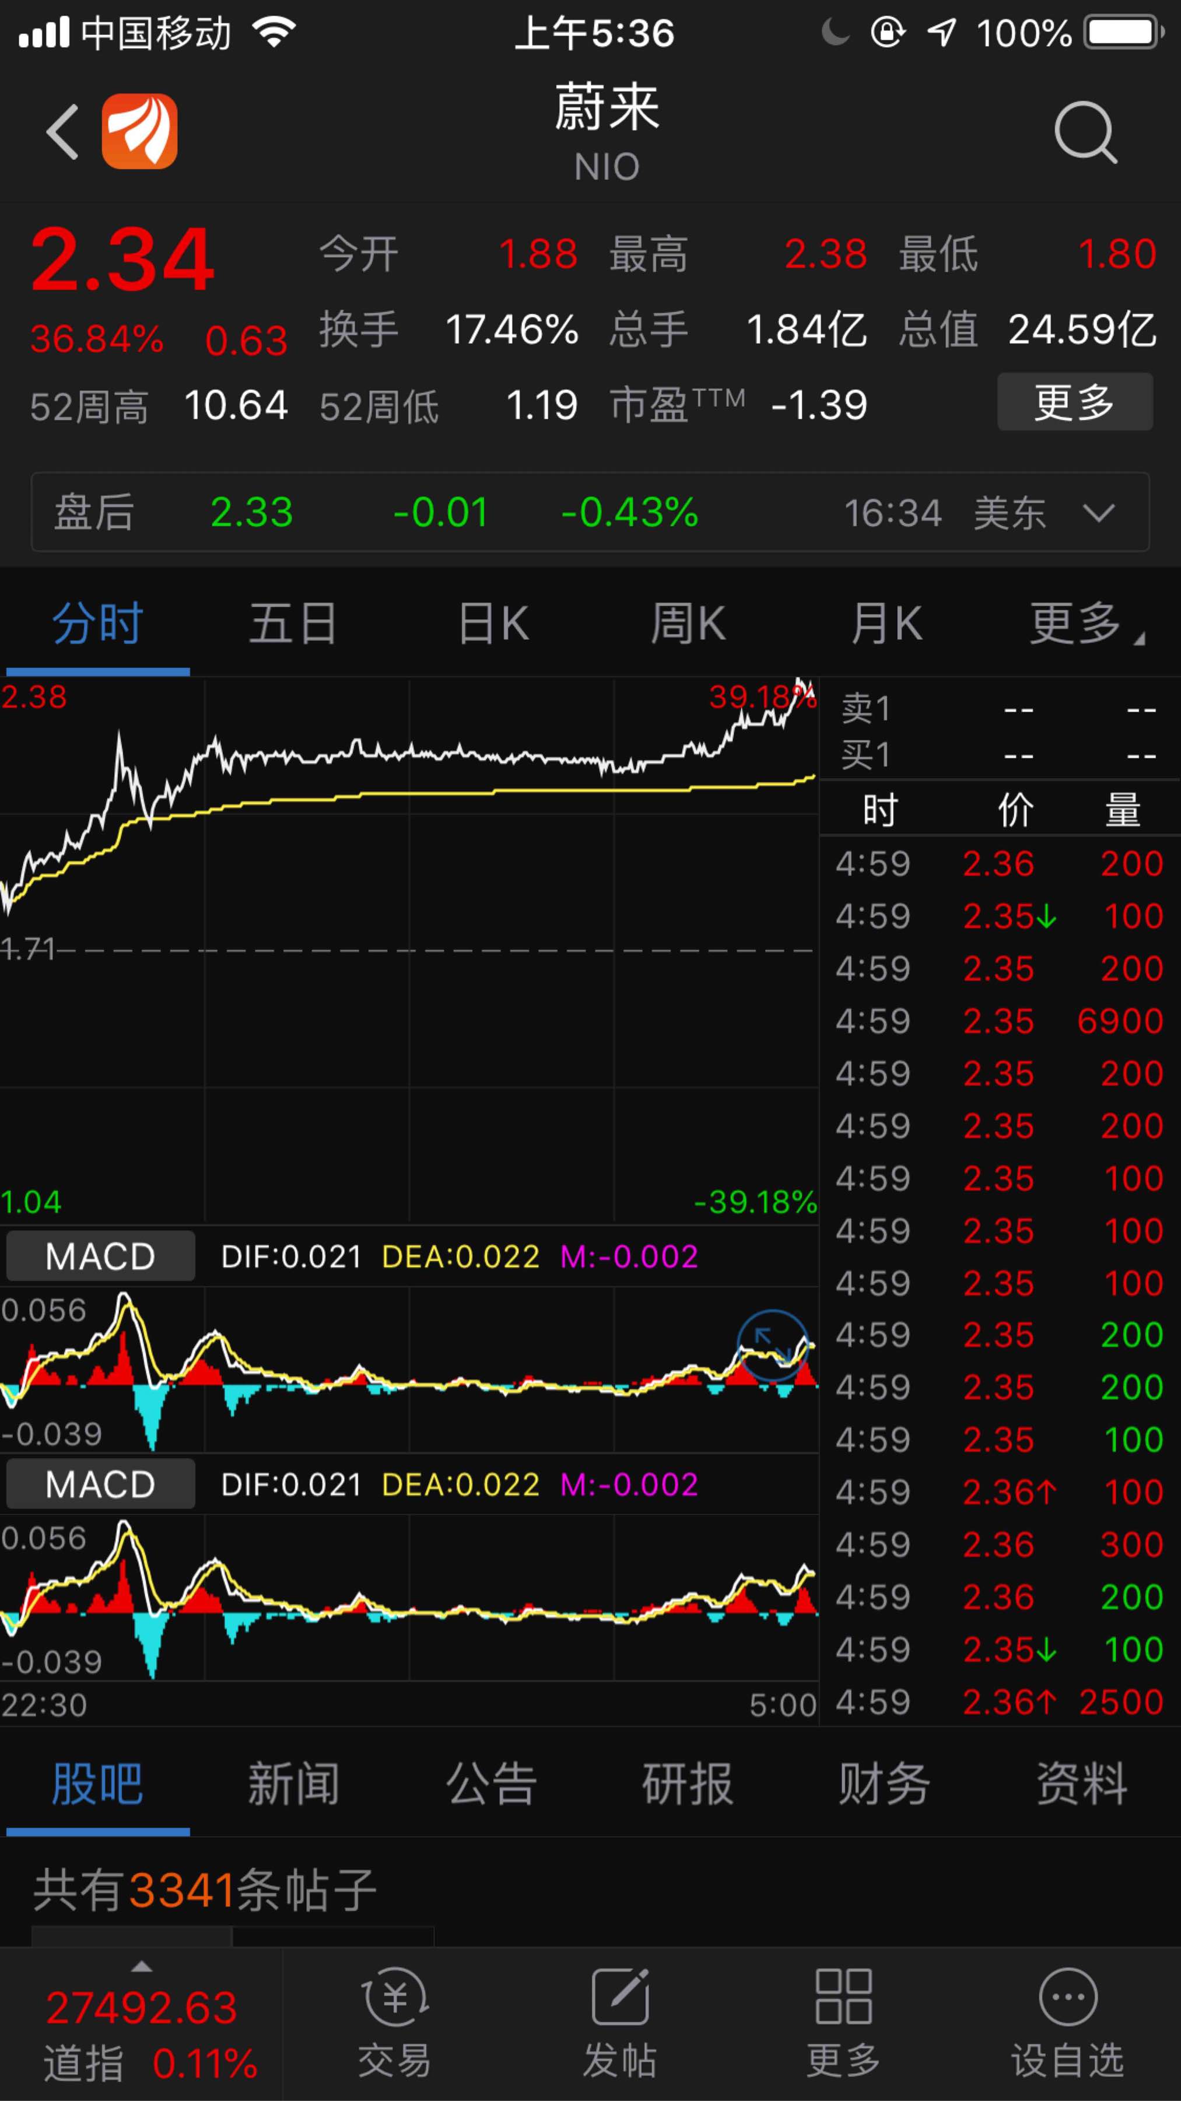The width and height of the screenshot is (1181, 2101).
Task: Tap the 价 price column header
Action: [x=1015, y=810]
